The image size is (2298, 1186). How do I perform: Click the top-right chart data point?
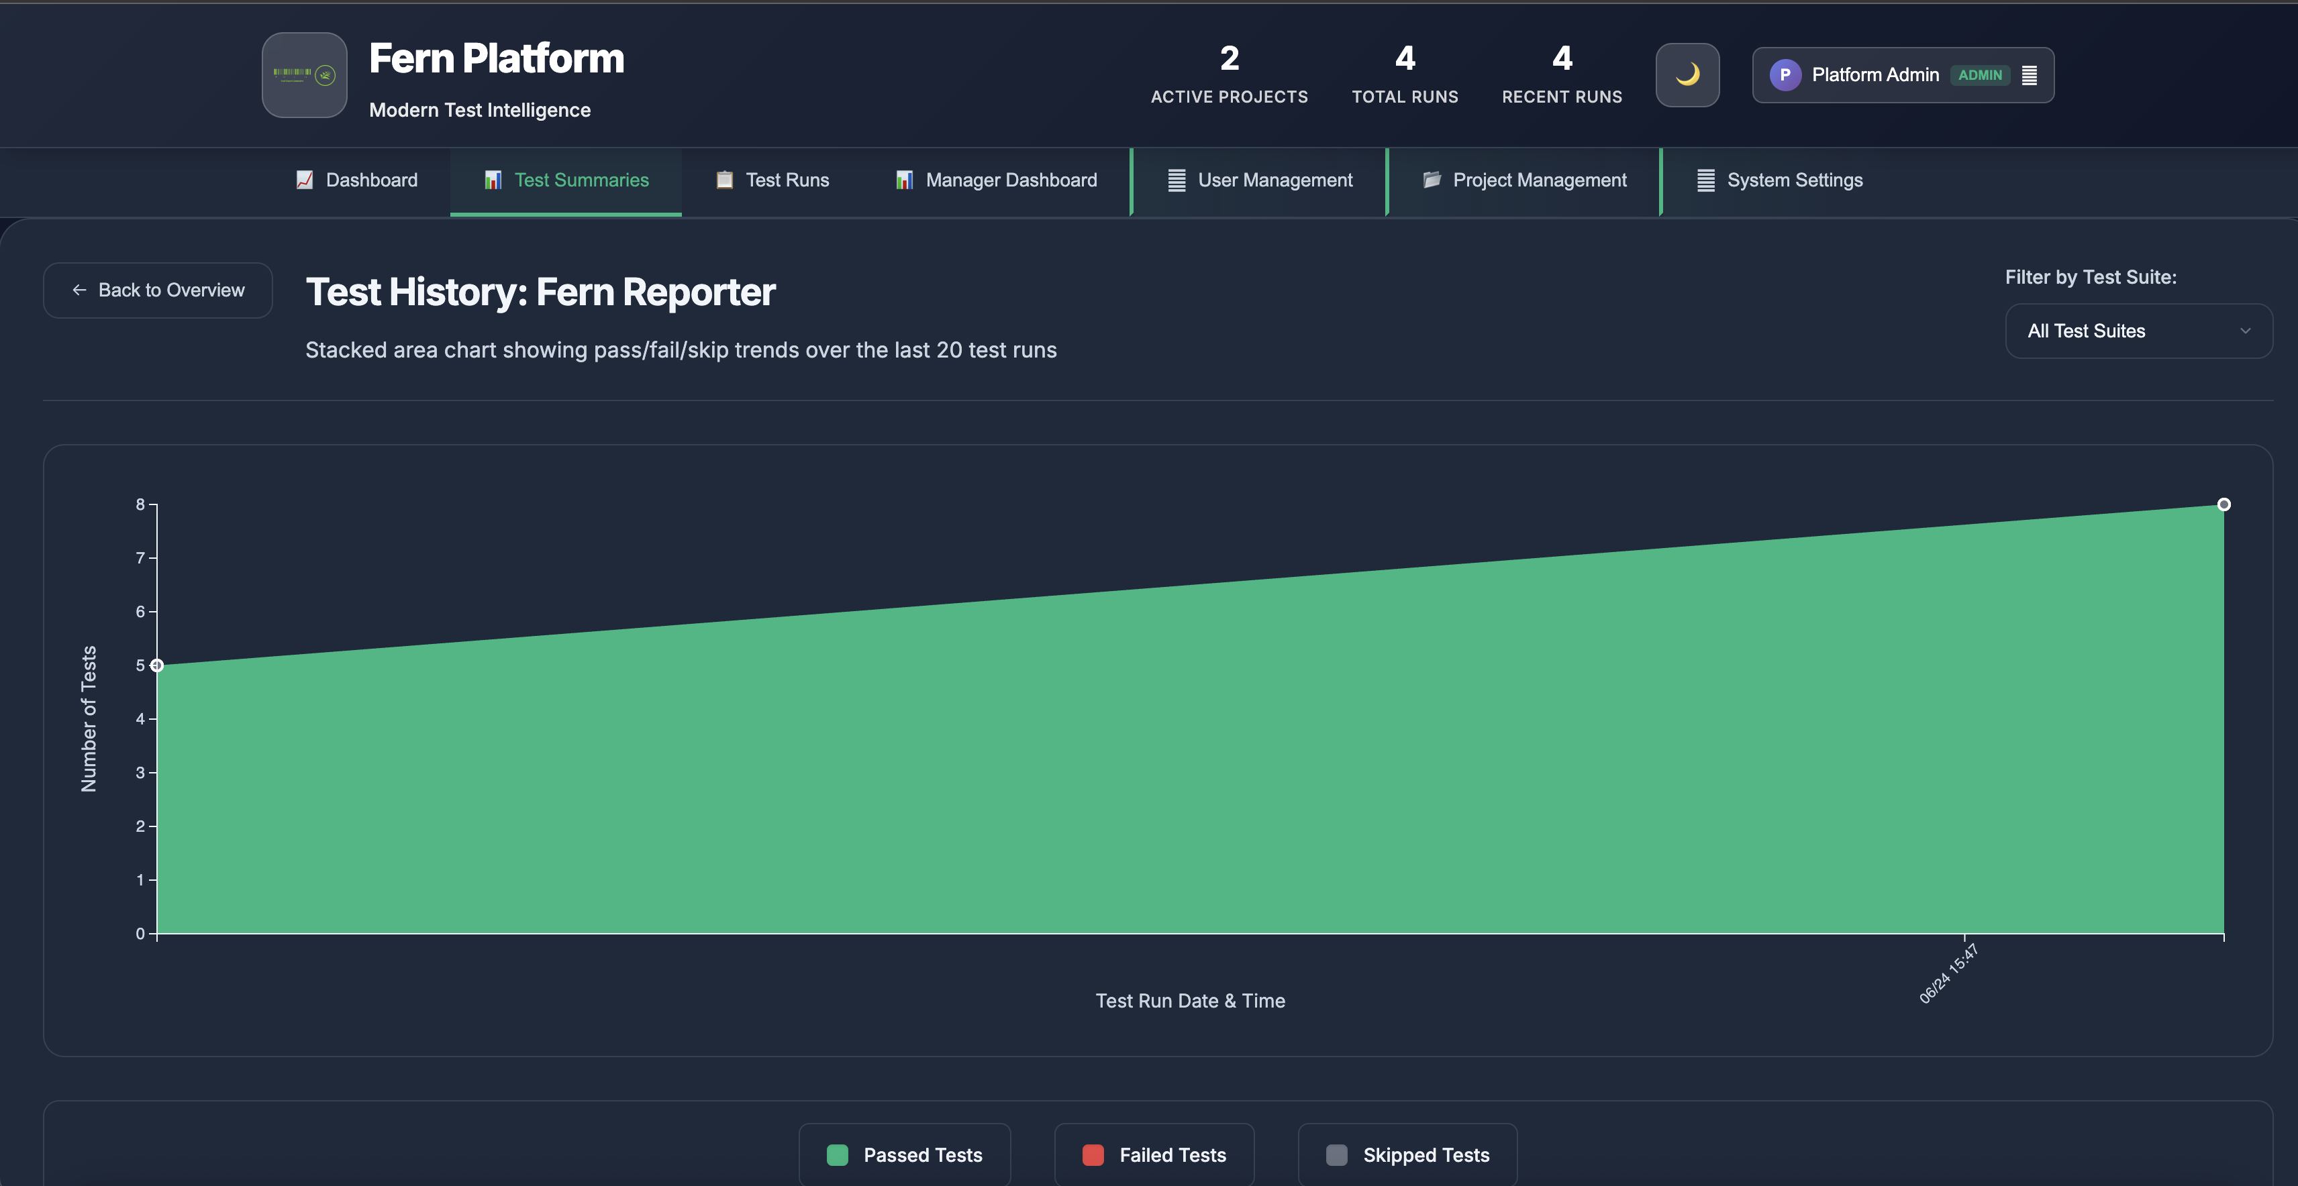[2223, 504]
